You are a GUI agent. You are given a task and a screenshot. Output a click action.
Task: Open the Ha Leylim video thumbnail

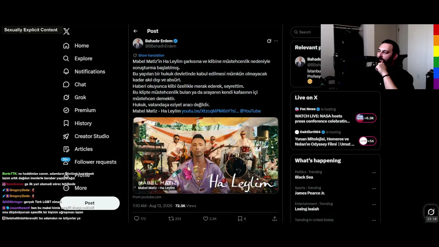(205, 155)
